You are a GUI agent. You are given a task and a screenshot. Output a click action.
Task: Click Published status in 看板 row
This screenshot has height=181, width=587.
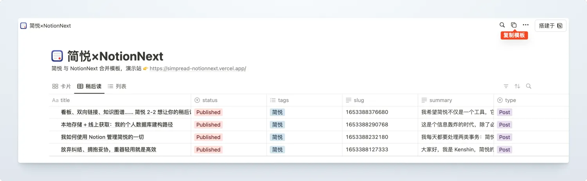point(208,112)
